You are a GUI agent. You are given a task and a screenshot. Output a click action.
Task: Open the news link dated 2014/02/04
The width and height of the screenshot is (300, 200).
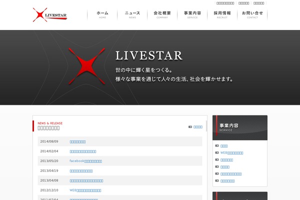coord(83,151)
